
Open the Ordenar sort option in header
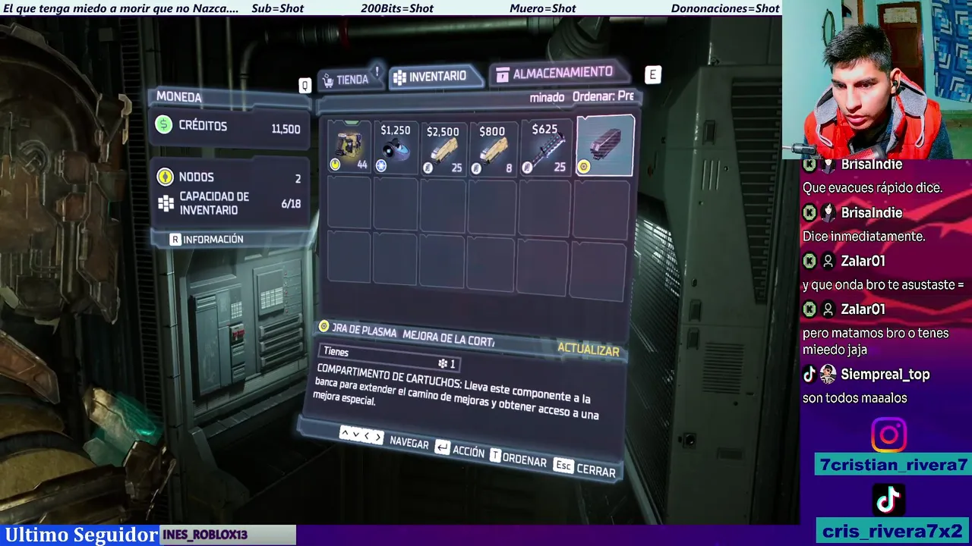point(604,96)
